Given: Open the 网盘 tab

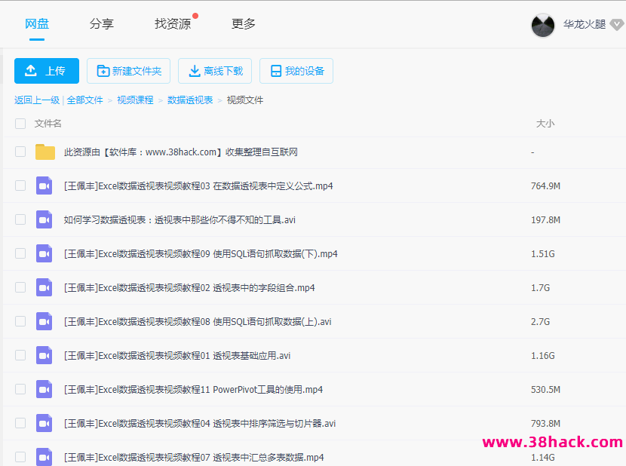Looking at the screenshot, I should point(37,24).
